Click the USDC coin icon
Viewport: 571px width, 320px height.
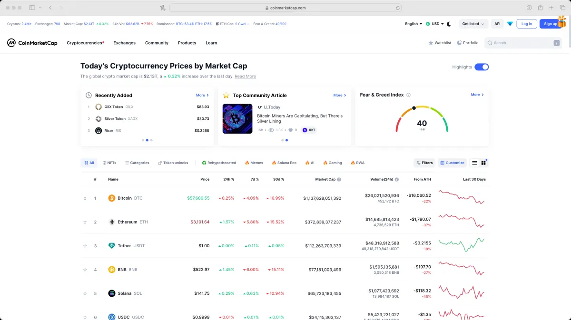point(112,317)
